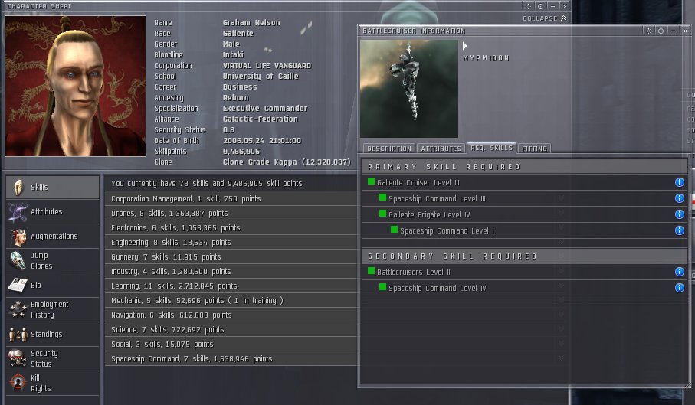Close the Battlecruiser Information window
This screenshot has height=405, width=695.
685,31
